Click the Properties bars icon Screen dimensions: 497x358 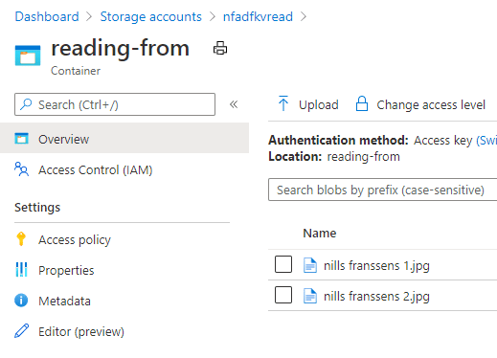tap(21, 270)
